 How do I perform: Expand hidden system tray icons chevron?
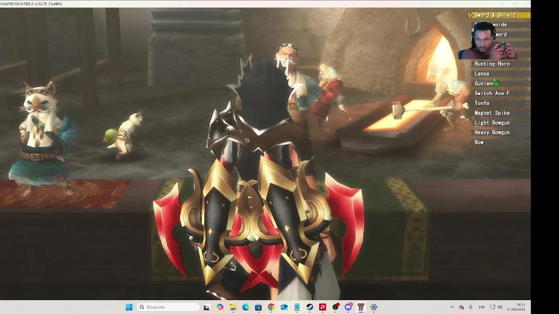tap(452, 307)
